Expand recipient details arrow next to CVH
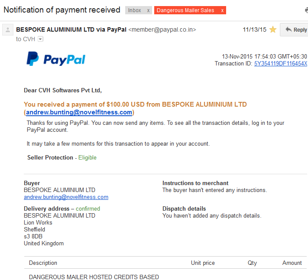308x280 pixels. 40,39
